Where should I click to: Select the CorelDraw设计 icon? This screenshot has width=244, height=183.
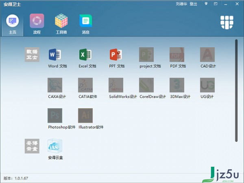coord(146,85)
